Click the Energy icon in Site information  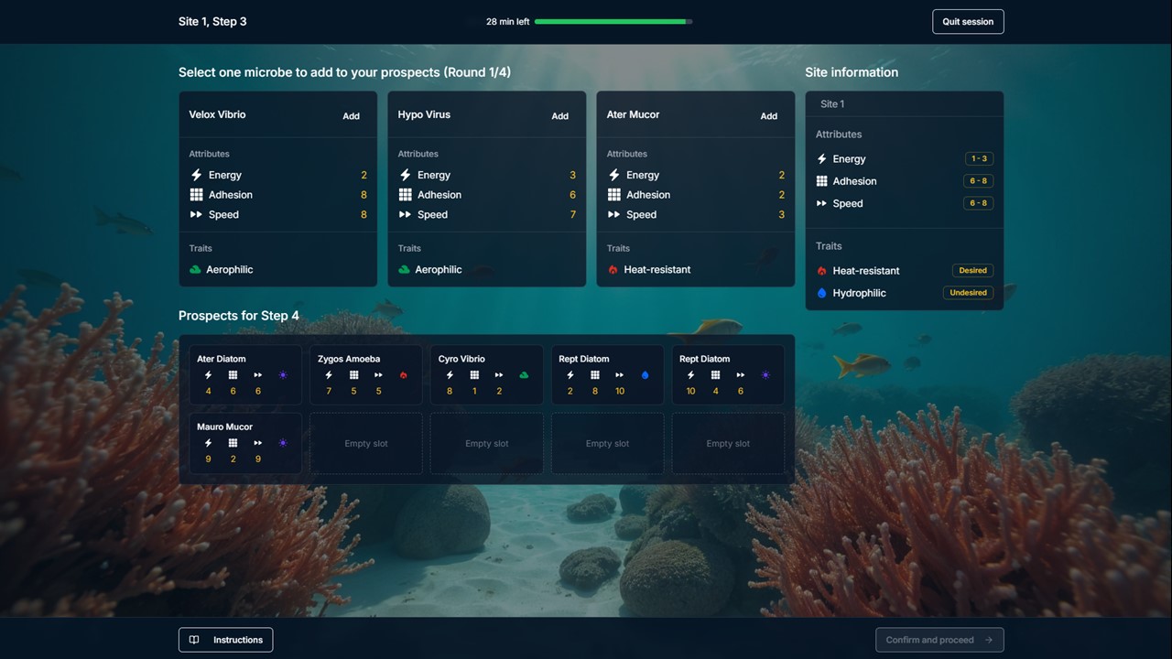point(821,159)
